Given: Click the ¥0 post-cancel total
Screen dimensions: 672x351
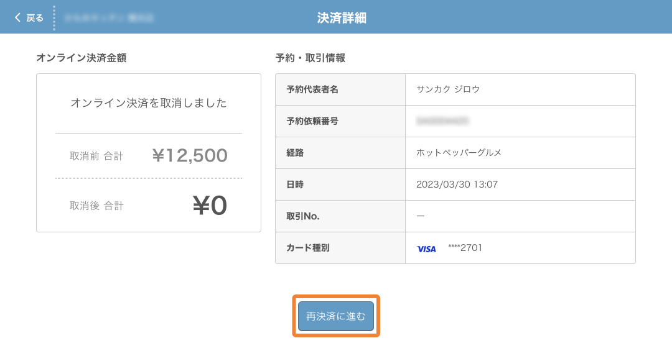Looking at the screenshot, I should [210, 206].
